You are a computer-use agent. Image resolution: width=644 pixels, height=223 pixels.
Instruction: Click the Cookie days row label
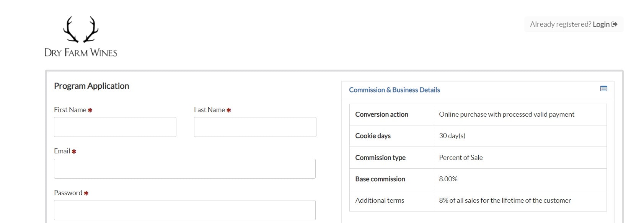pos(373,136)
